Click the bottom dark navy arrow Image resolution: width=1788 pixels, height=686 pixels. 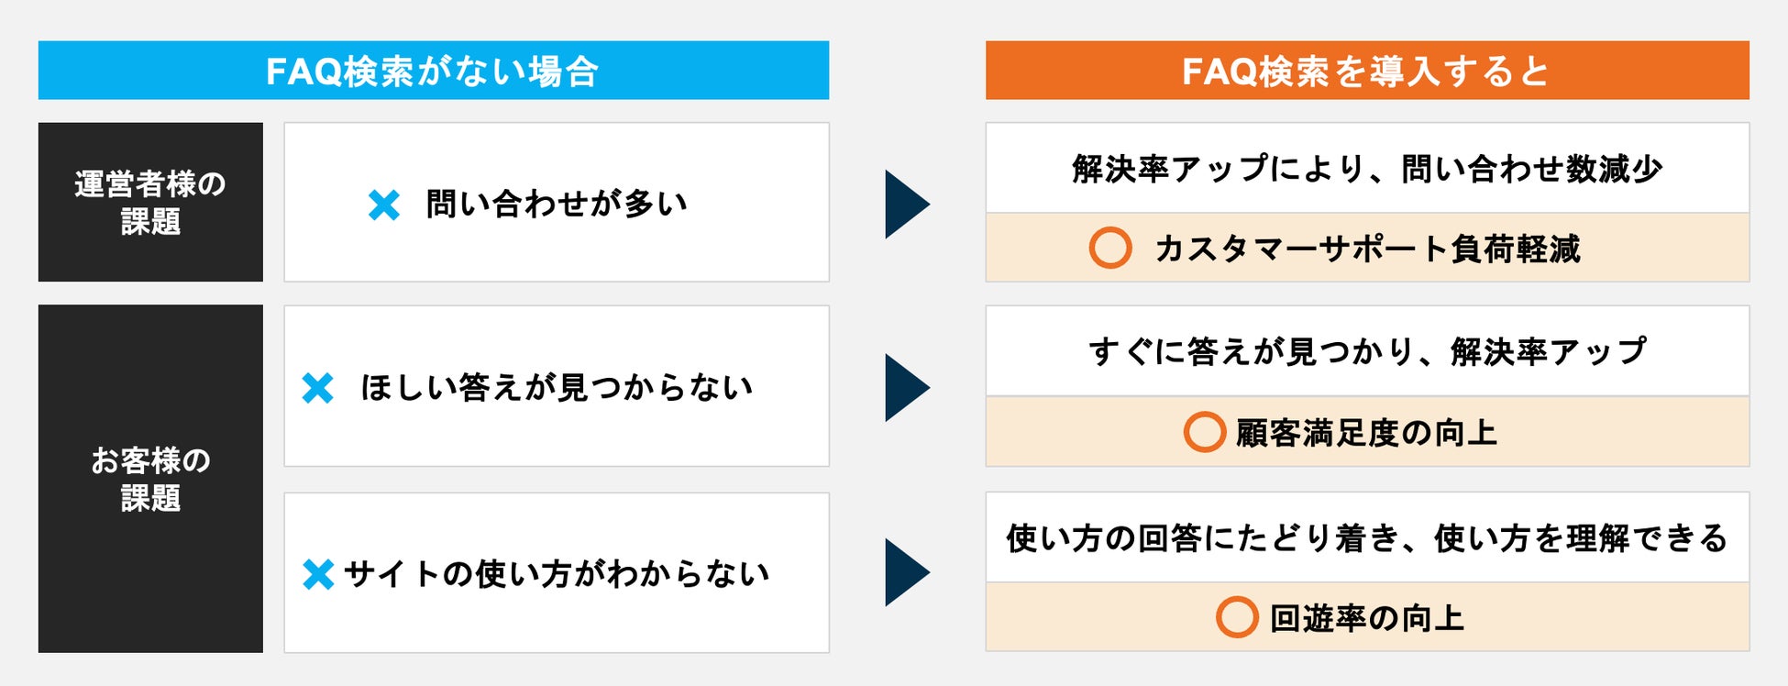(906, 573)
